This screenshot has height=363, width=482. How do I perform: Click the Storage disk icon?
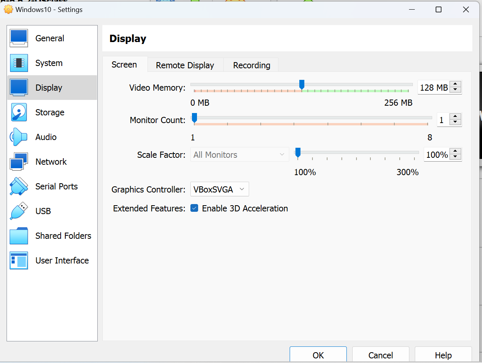coord(19,112)
